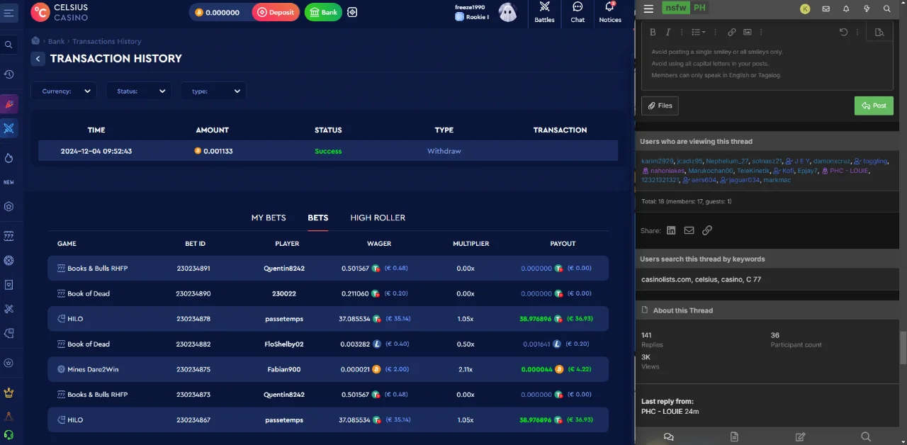Open the slots 777 sidebar icon
The width and height of the screenshot is (907, 445).
coord(9,235)
